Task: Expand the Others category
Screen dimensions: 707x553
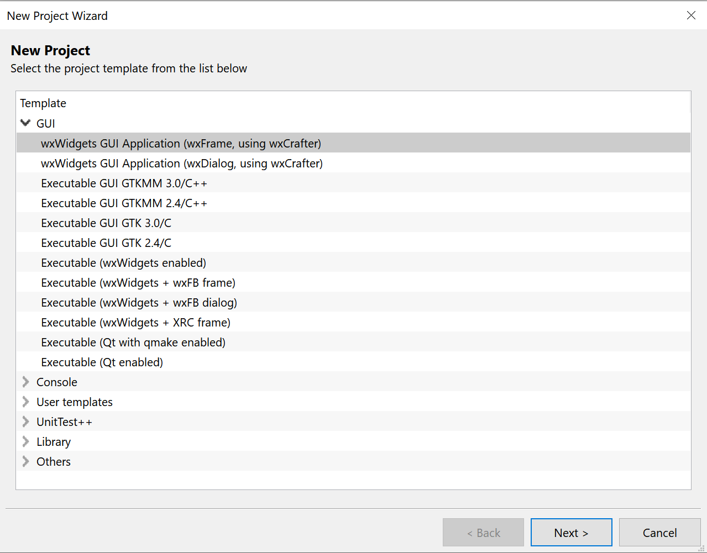Action: point(25,461)
